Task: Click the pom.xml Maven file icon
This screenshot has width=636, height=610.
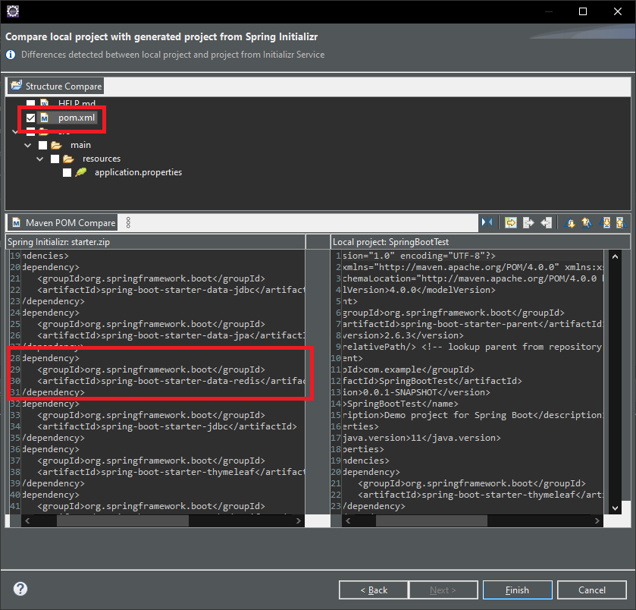Action: tap(44, 118)
